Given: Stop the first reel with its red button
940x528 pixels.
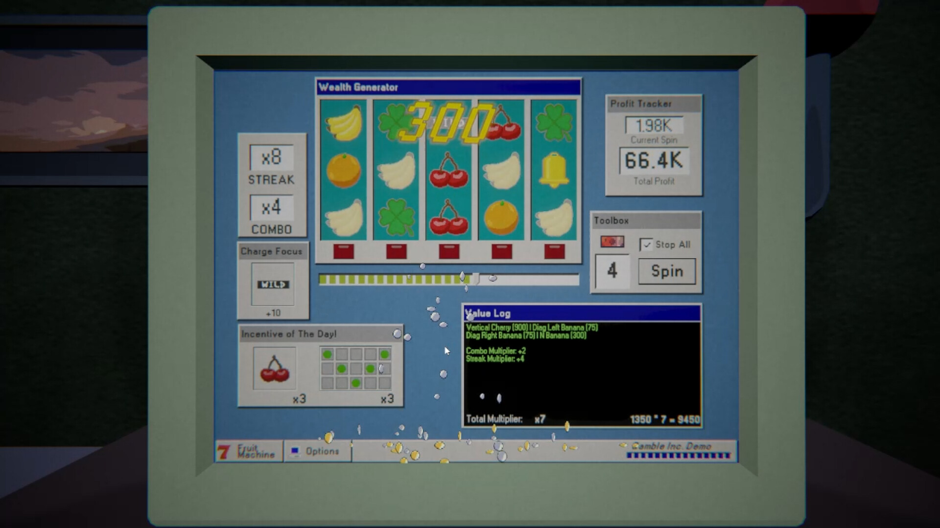Looking at the screenshot, I should [344, 251].
